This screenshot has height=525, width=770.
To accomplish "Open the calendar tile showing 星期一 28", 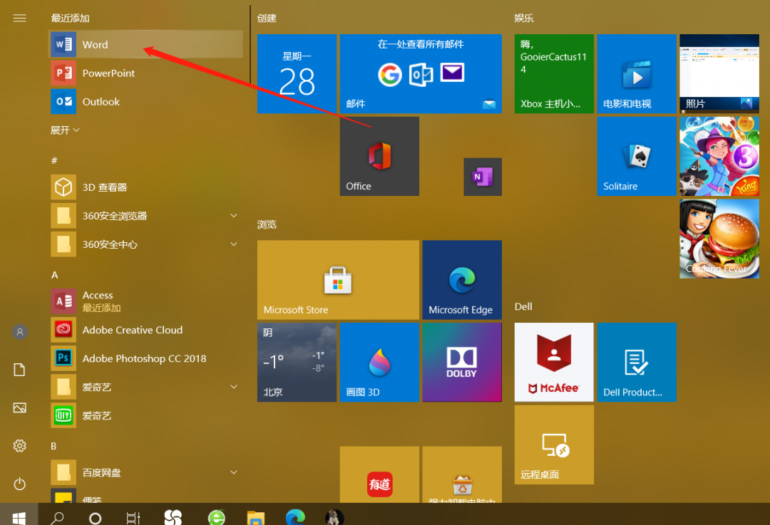I will (x=297, y=73).
